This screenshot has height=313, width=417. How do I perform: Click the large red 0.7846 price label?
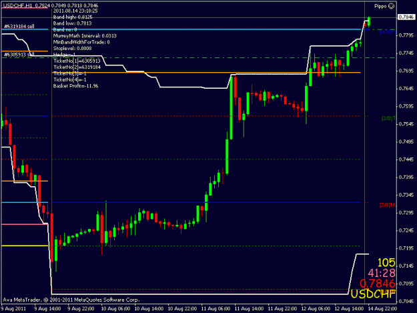(x=378, y=283)
